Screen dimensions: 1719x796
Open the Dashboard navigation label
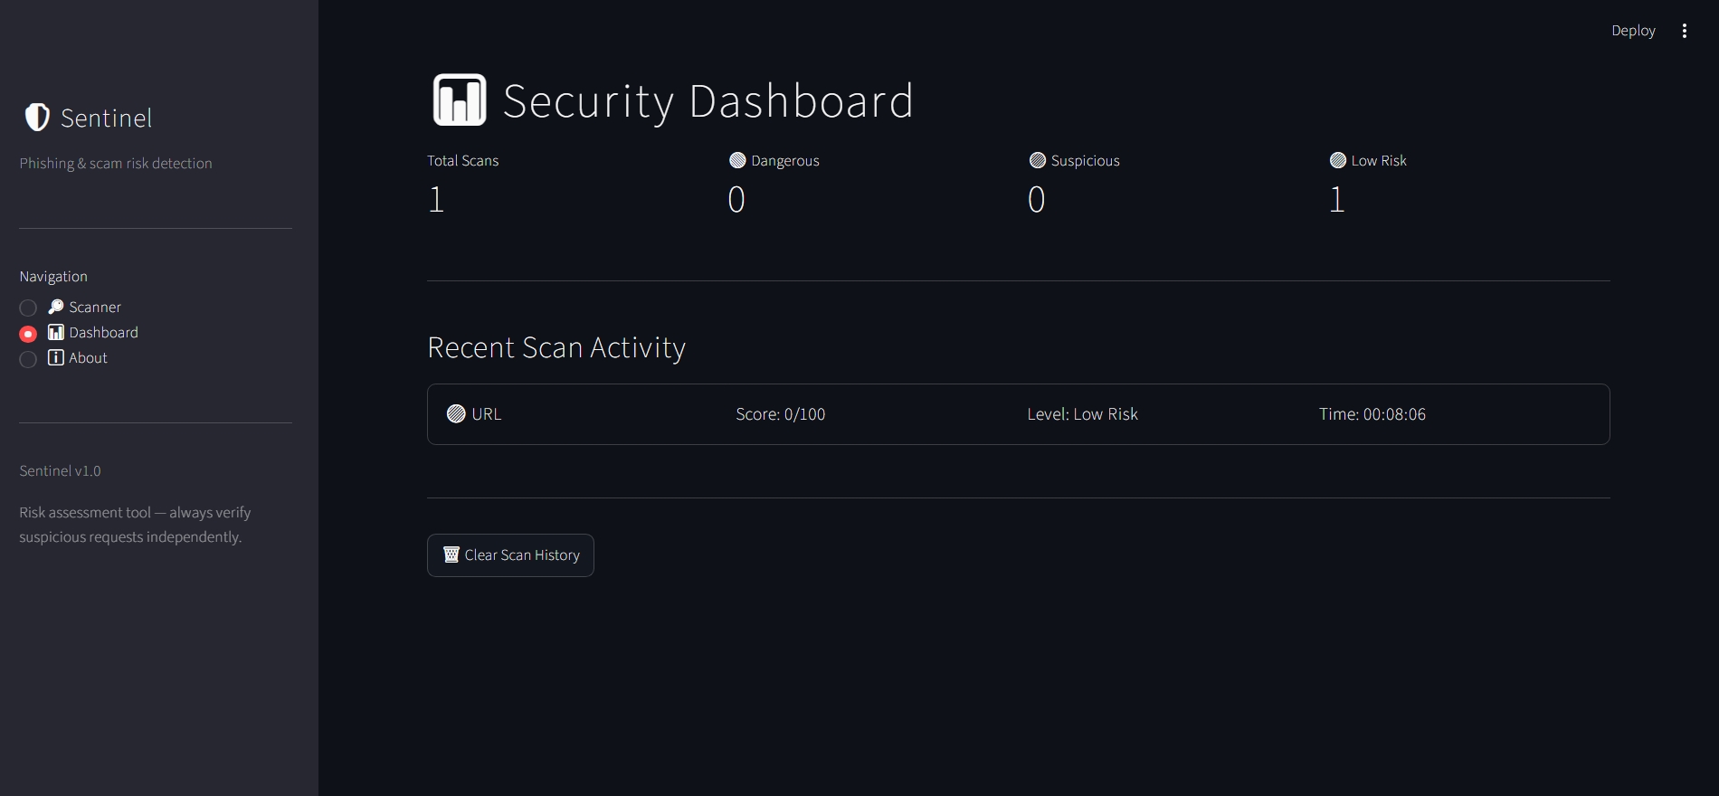point(104,332)
